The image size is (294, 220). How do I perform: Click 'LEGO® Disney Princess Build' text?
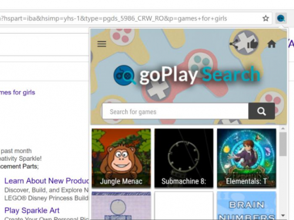[46, 198]
